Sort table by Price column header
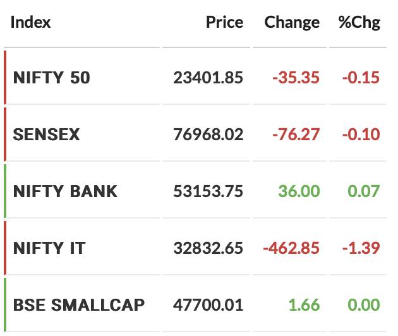This screenshot has width=398, height=336. [x=225, y=22]
